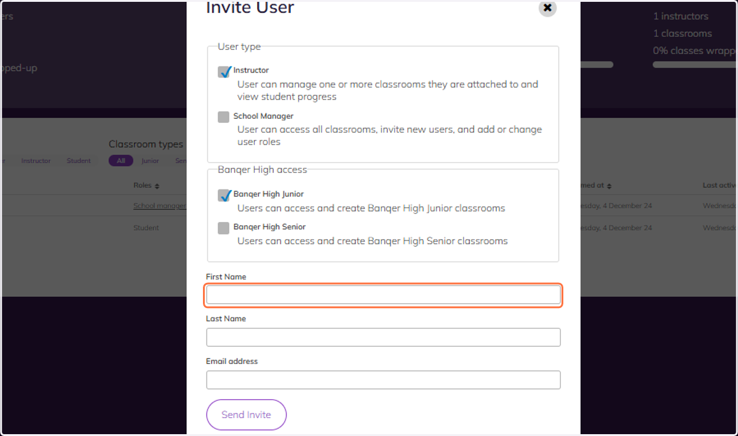Select the Email address input box
This screenshot has width=738, height=436.
coord(383,379)
